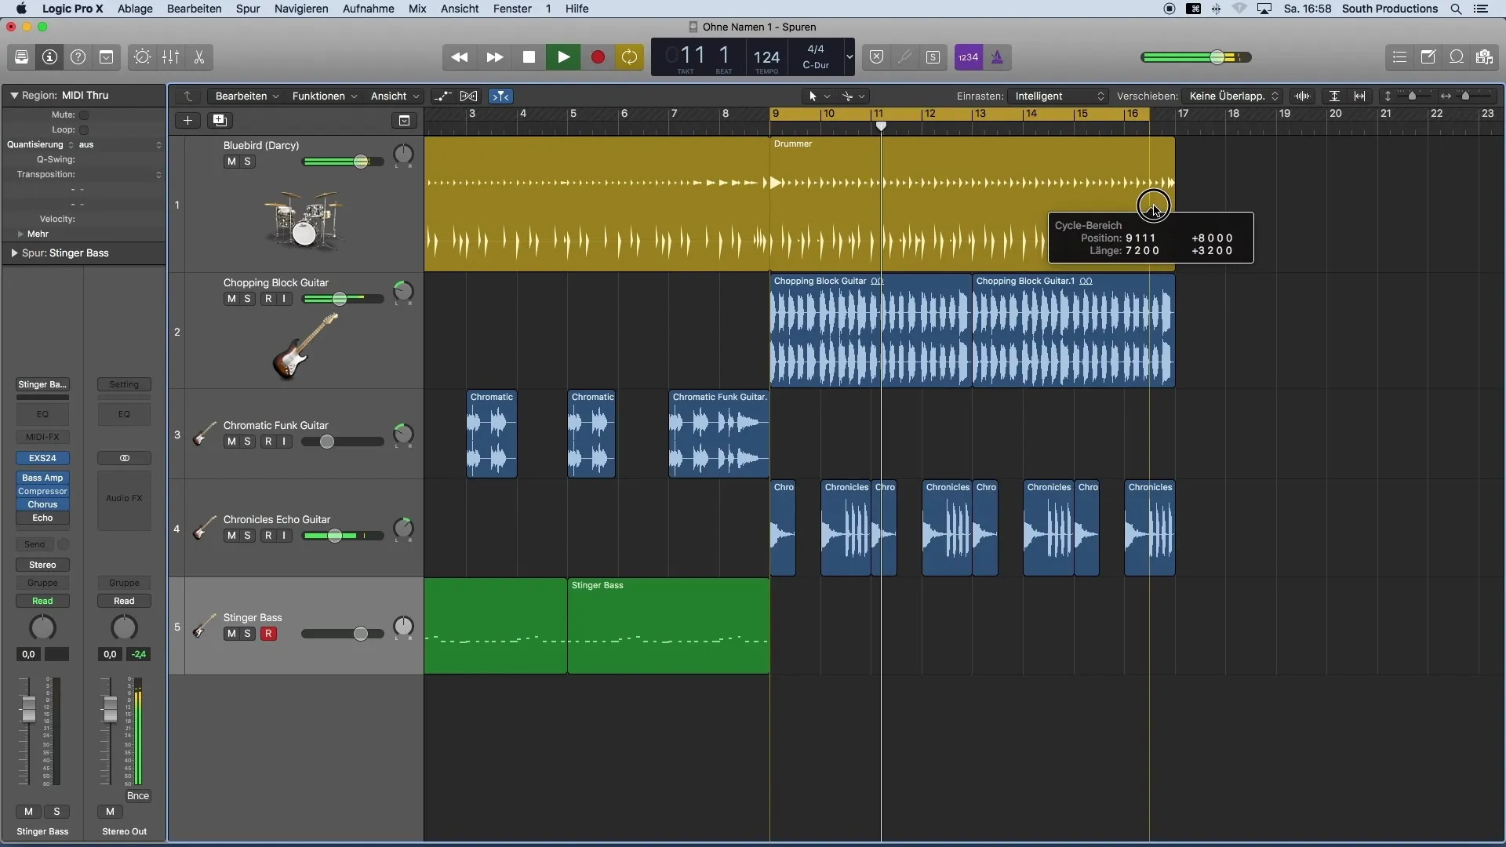Toggle the metronome click button
1506x847 pixels.
[x=997, y=57]
